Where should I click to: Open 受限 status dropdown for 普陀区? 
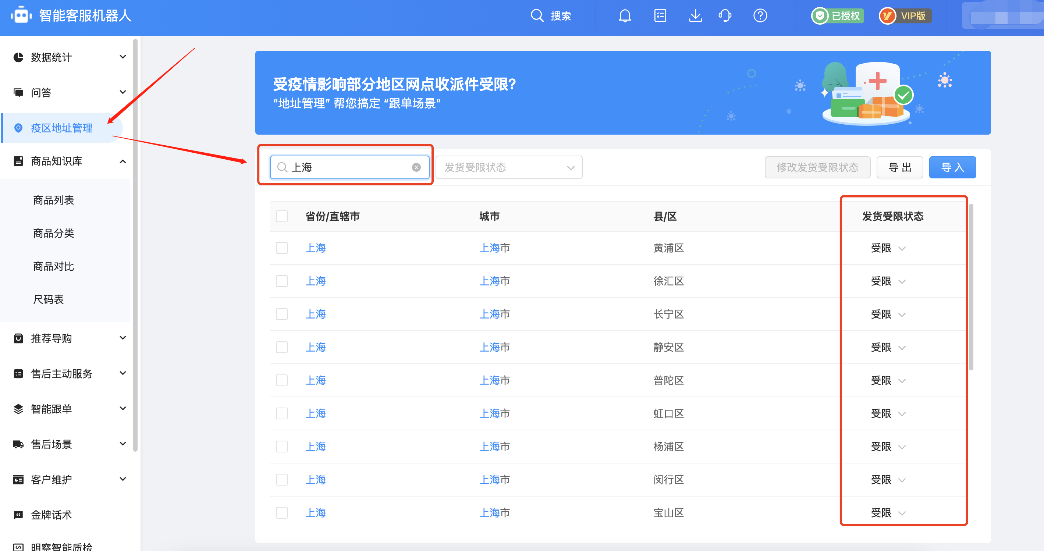(x=888, y=380)
